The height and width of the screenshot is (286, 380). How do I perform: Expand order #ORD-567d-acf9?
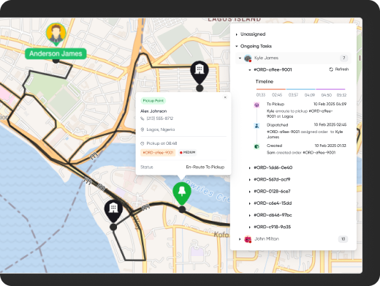pyautogui.click(x=250, y=180)
